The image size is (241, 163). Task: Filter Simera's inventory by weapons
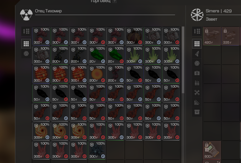click(x=197, y=53)
